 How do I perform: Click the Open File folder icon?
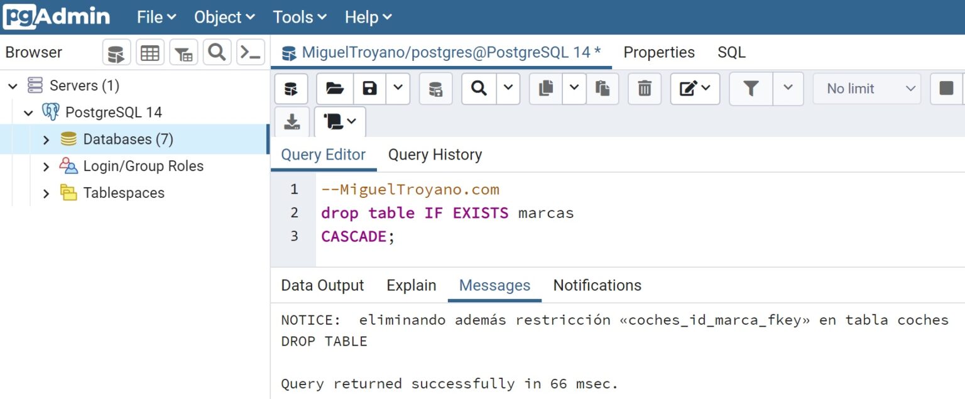click(335, 89)
